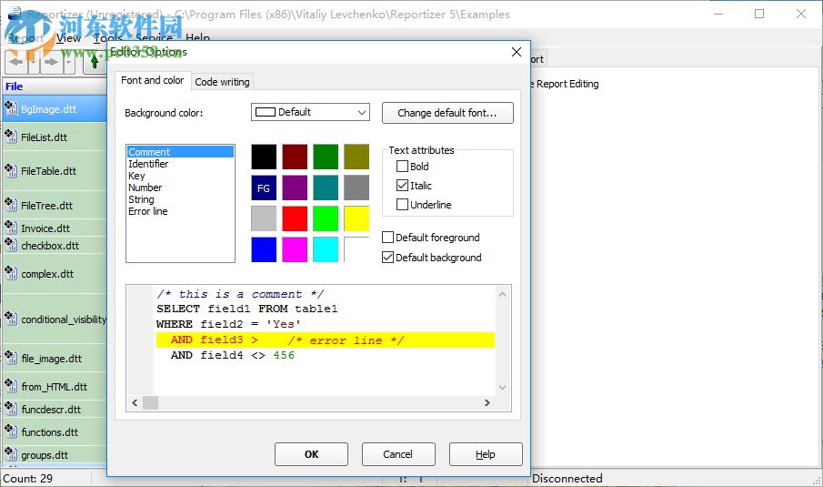This screenshot has width=823, height=487.
Task: Pick the blue color swatch
Action: coord(264,249)
